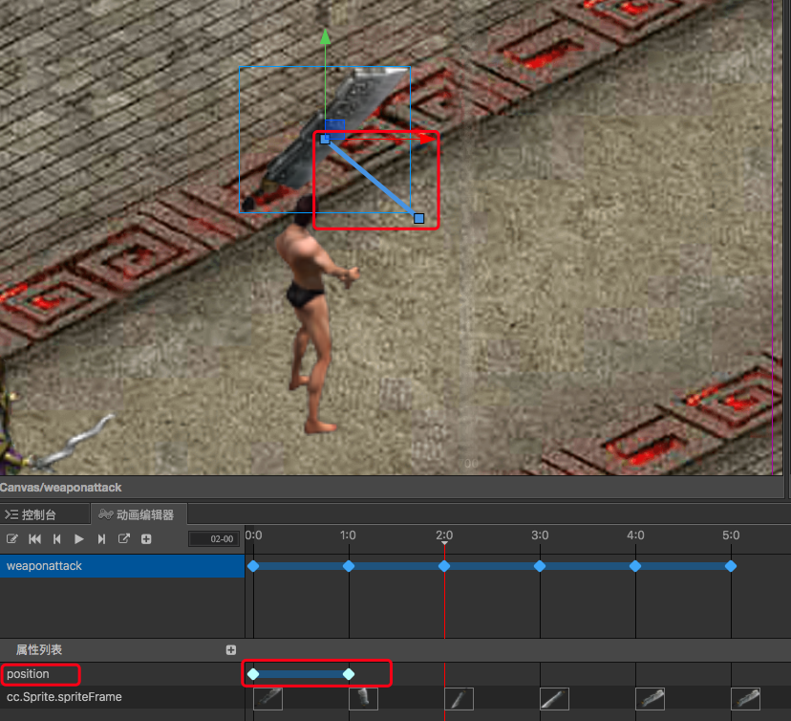Select weaponattack keyframe at 3:0

click(x=540, y=566)
